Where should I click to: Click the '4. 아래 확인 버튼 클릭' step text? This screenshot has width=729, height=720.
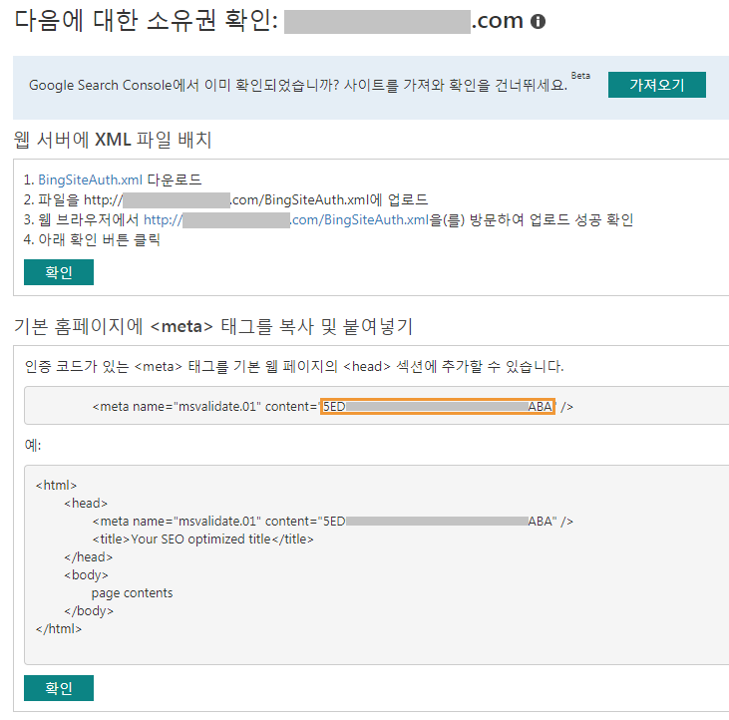point(92,240)
